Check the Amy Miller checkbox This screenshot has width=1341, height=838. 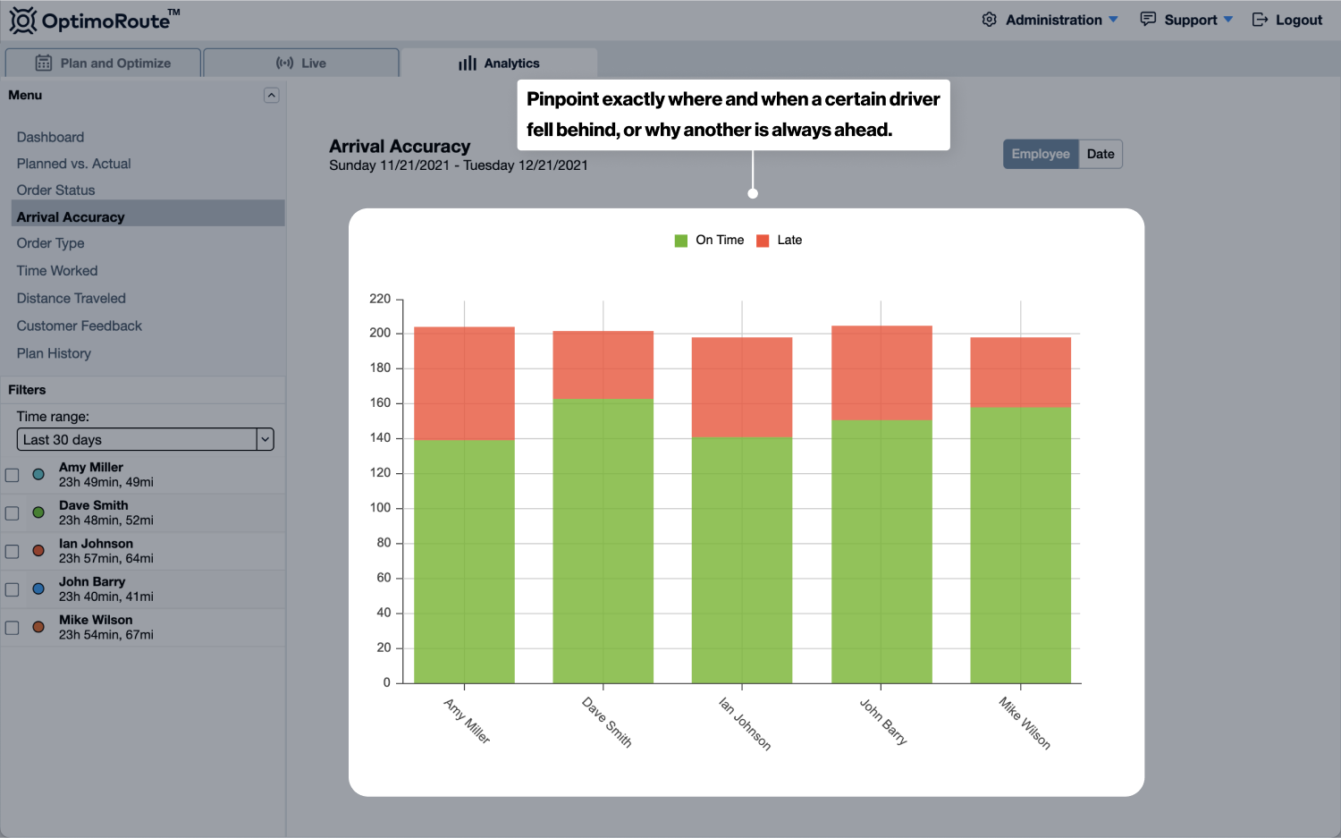click(13, 475)
